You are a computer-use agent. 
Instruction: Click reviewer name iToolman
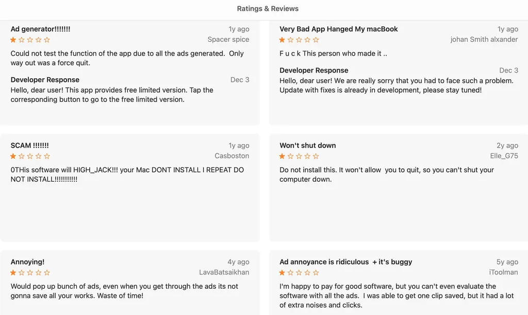tap(503, 272)
